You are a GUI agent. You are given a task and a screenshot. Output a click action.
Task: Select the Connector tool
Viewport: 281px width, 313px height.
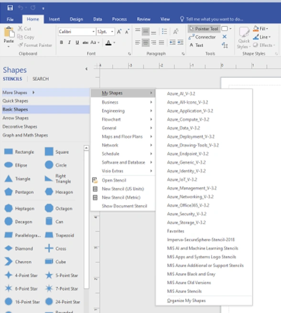202,37
